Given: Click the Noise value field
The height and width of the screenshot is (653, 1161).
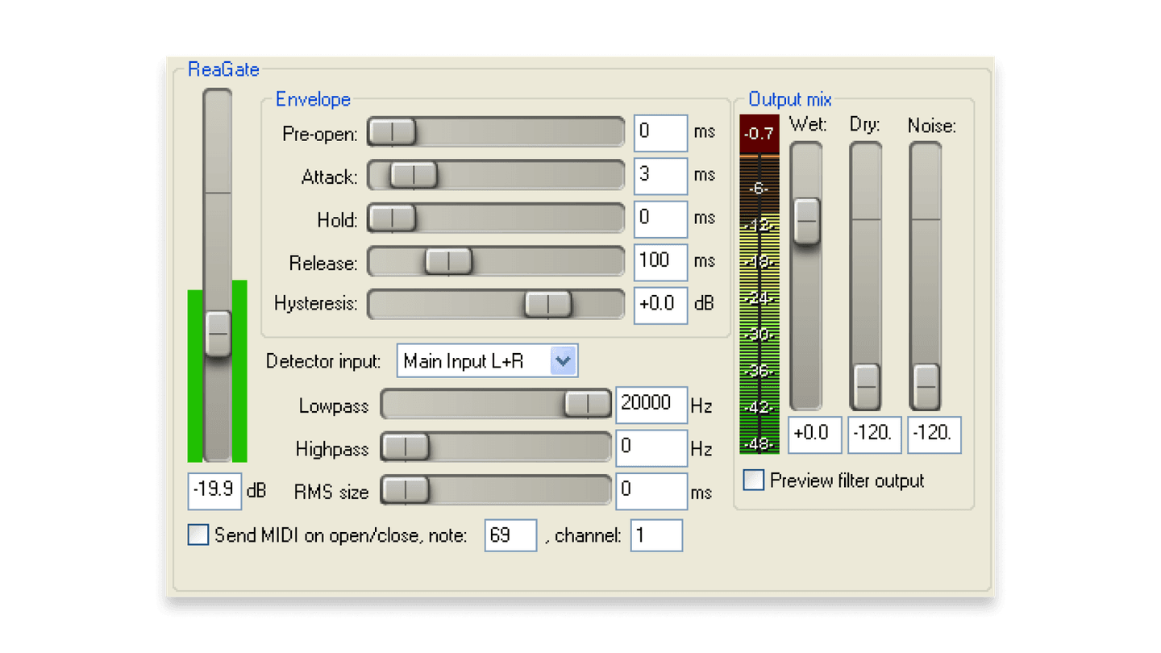Looking at the screenshot, I should tap(934, 435).
